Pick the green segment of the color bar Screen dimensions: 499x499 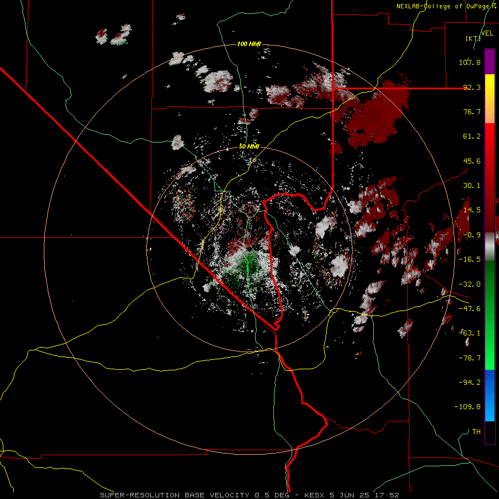coord(490,315)
